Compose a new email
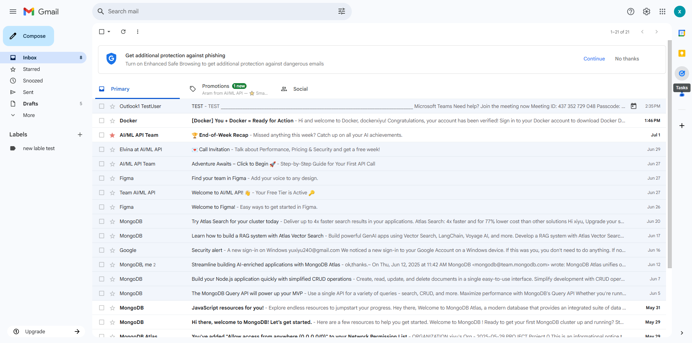 tap(28, 36)
